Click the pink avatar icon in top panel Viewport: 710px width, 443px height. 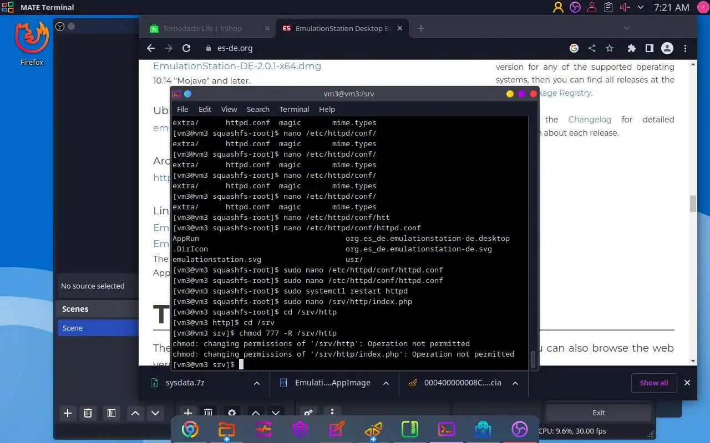click(x=702, y=7)
